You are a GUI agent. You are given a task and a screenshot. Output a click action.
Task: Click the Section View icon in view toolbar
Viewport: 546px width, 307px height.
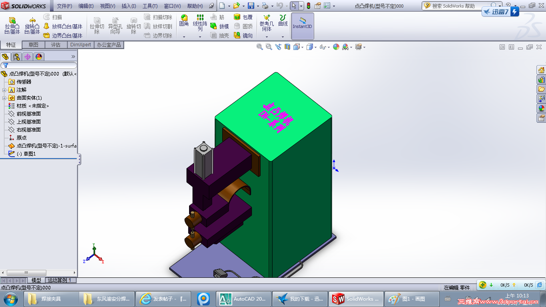coord(287,47)
